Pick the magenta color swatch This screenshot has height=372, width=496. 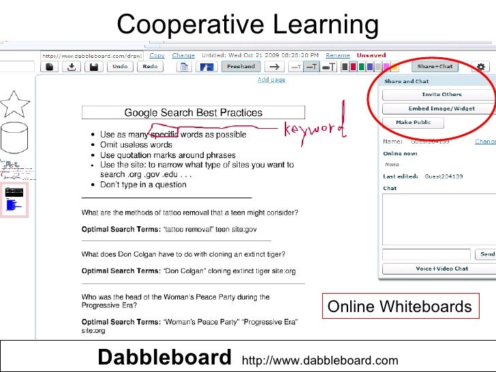[386, 67]
